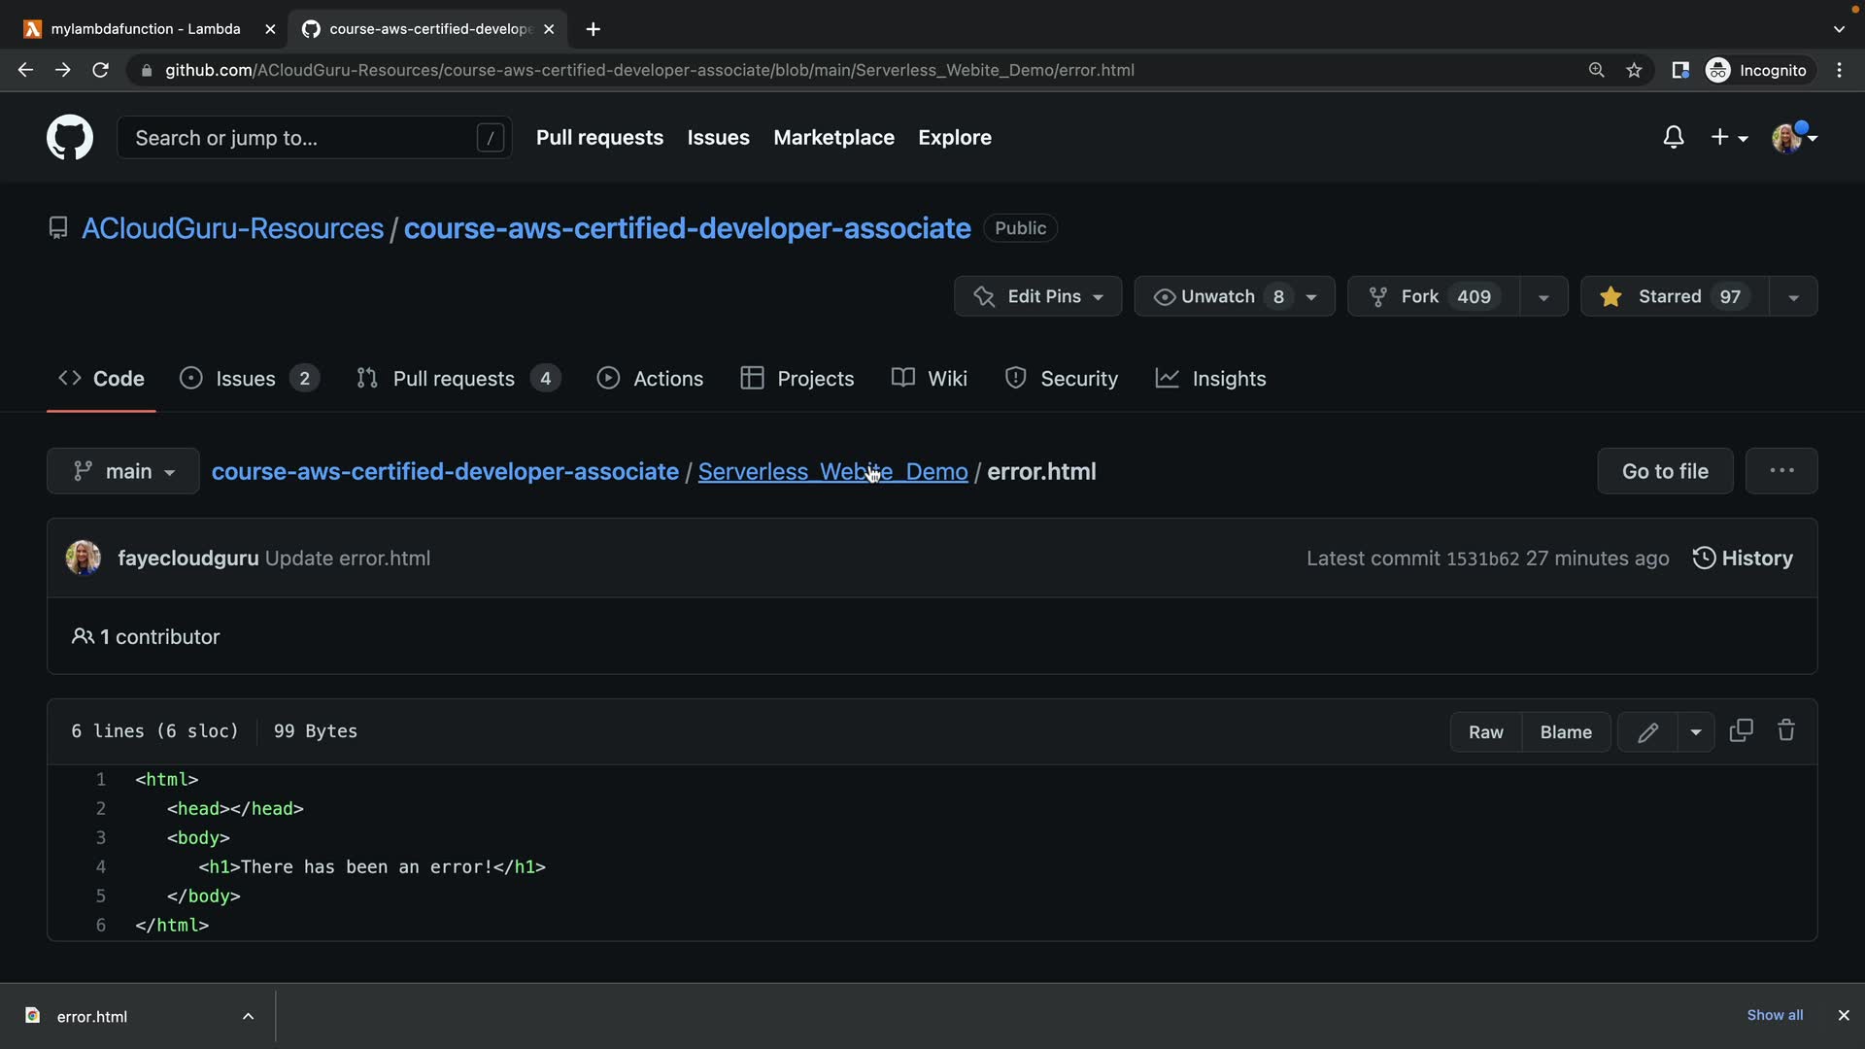1865x1049 pixels.
Task: Open commit History for error.html
Action: (1743, 558)
